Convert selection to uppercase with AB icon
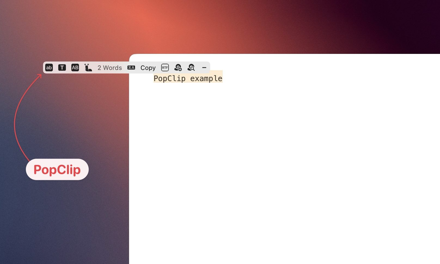The image size is (440, 264). [x=75, y=67]
